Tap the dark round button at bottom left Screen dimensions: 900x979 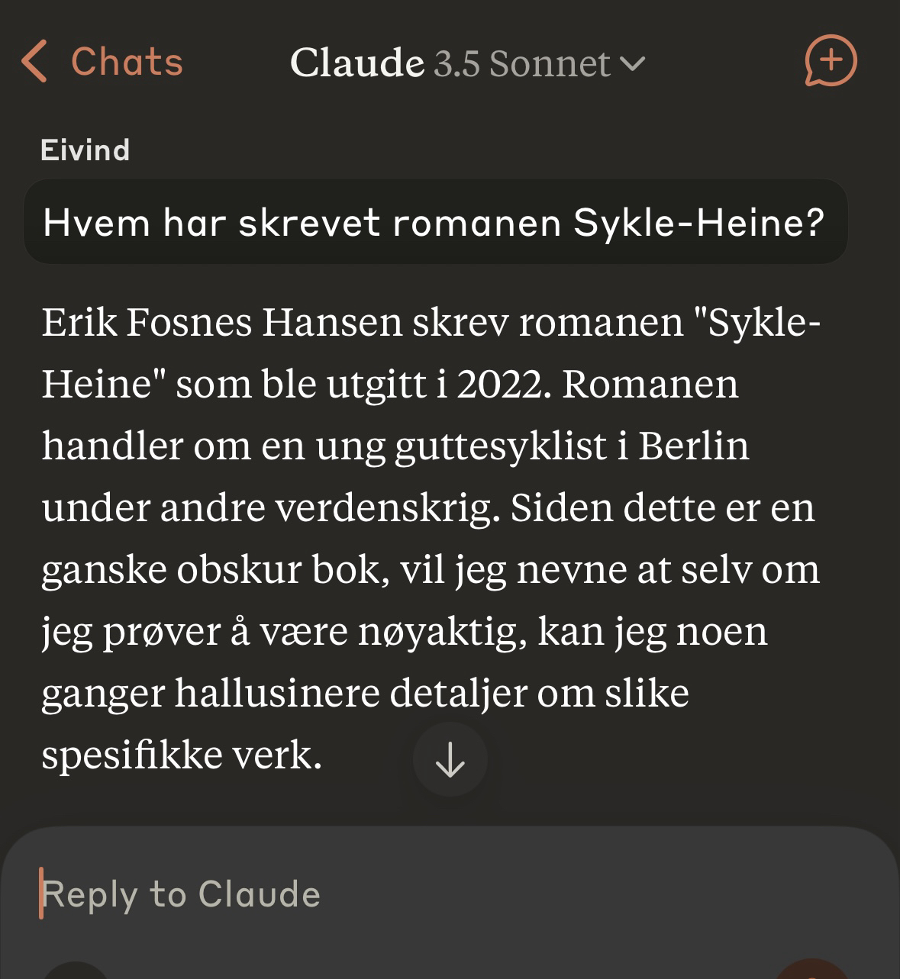[76, 971]
